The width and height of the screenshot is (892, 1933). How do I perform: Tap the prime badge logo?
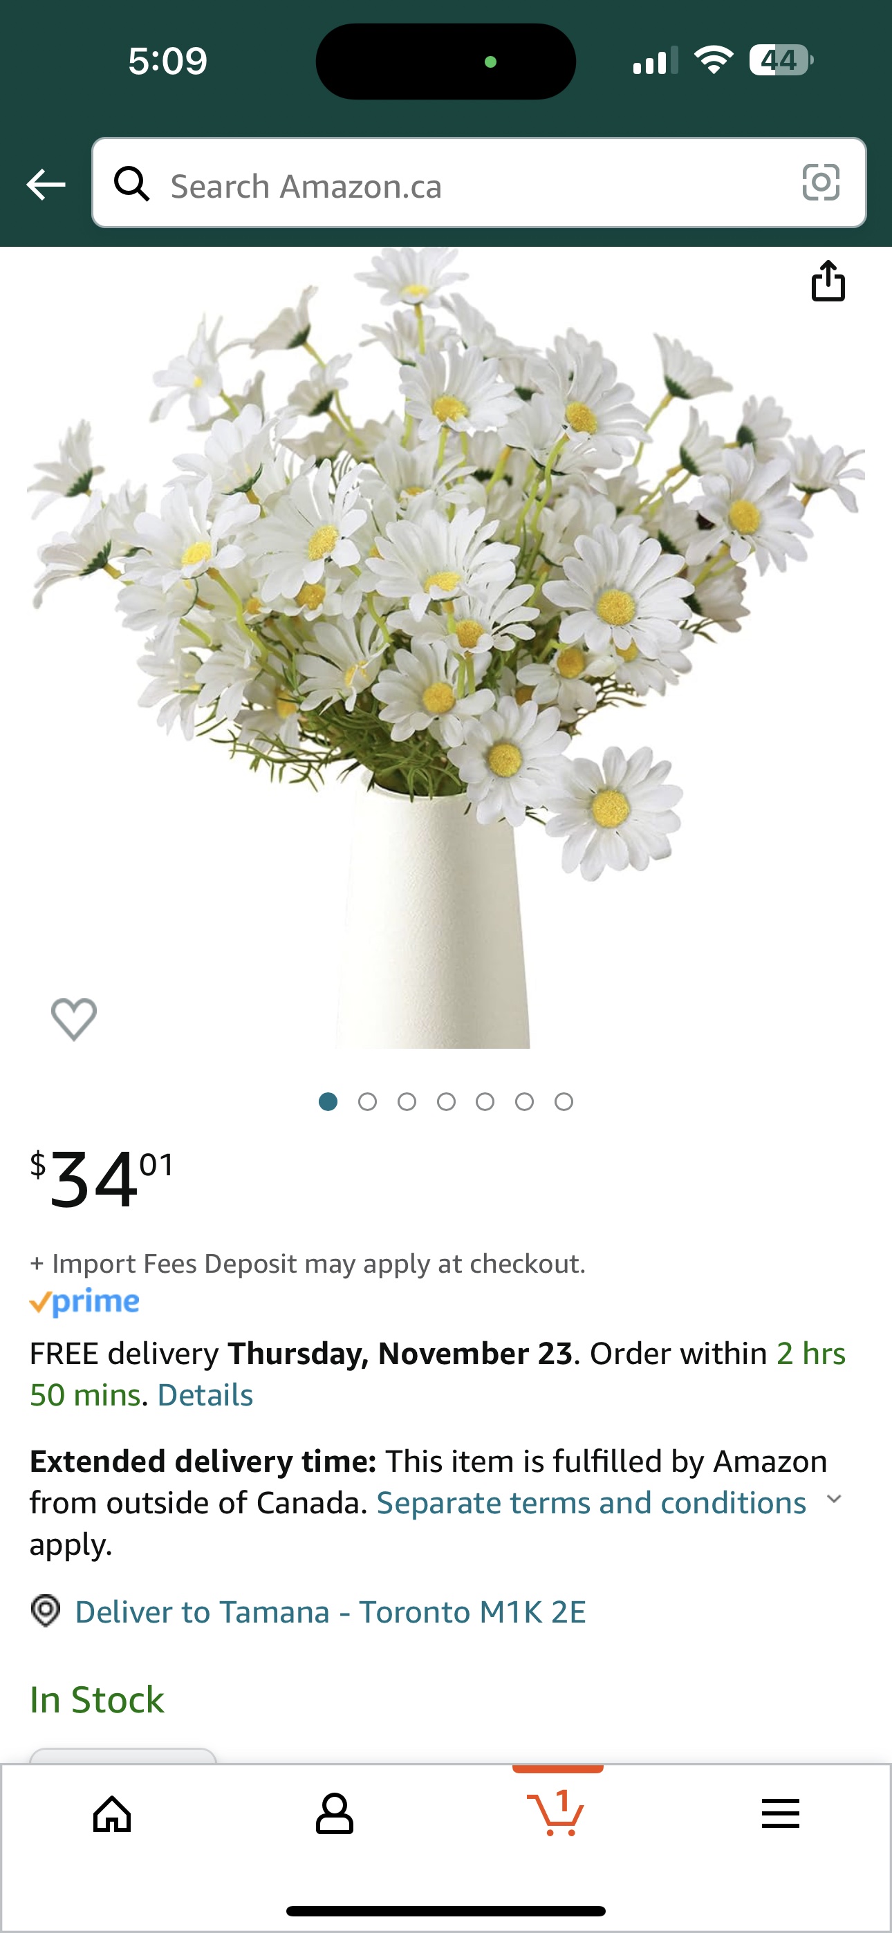click(84, 1302)
